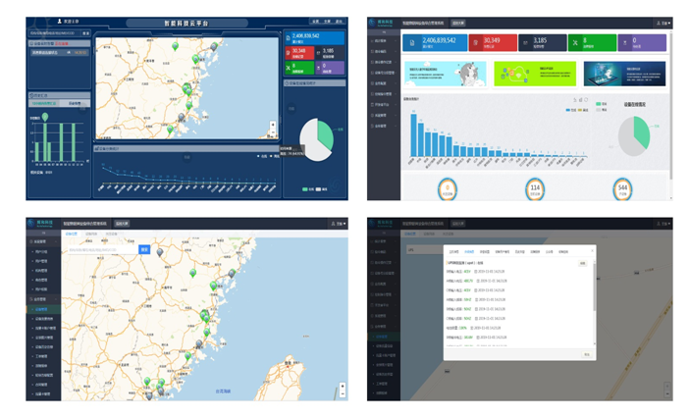Image resolution: width=689 pixels, height=418 pixels.
Task: Click the document icon on the red 30,349 card
Action: tap(474, 43)
